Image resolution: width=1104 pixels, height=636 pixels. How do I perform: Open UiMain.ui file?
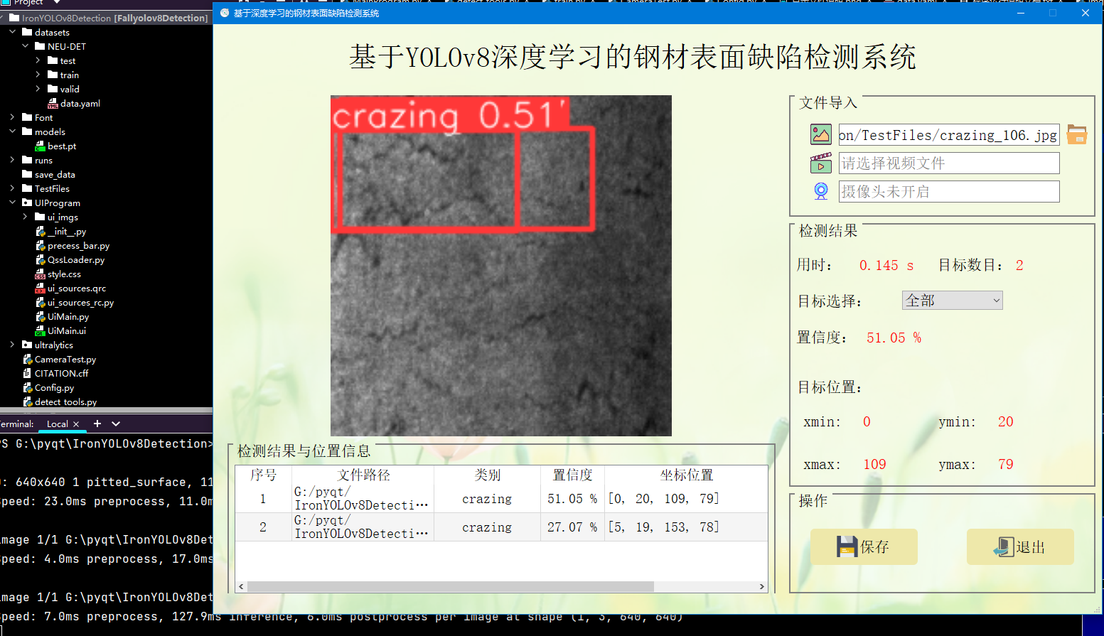tap(61, 330)
